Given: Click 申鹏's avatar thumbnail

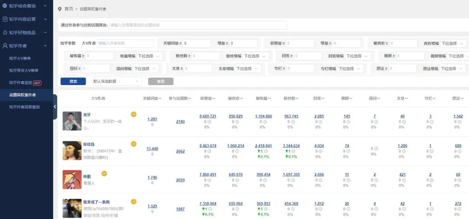Looking at the screenshot, I should [72, 179].
